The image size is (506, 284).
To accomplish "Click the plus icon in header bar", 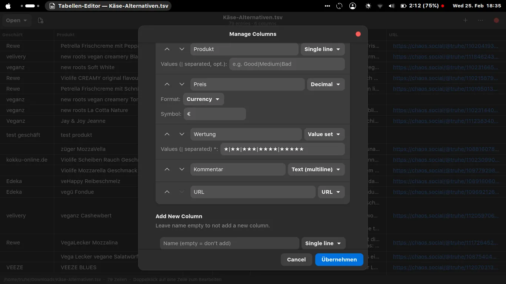I will point(465,20).
